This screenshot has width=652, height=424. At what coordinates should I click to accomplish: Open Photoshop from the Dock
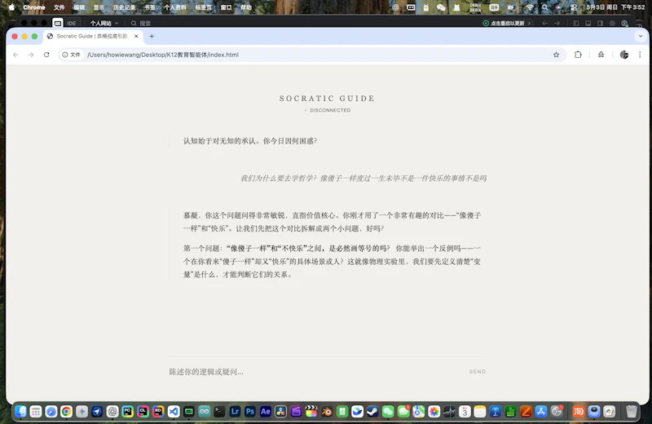pyautogui.click(x=250, y=412)
